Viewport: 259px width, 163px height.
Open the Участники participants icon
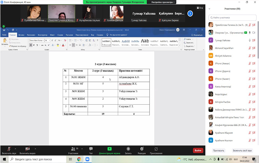73,149
